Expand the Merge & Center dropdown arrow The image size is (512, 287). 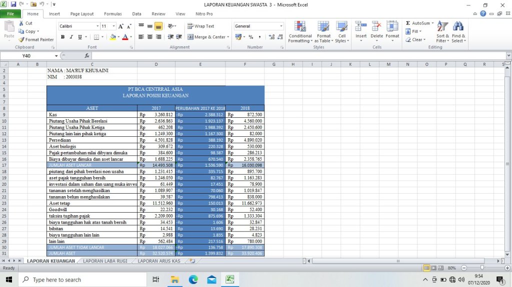(x=228, y=37)
